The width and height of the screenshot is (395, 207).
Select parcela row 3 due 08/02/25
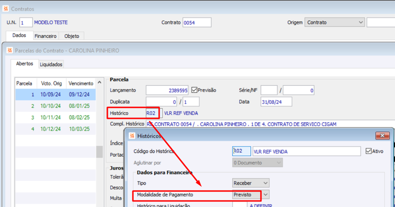(x=55, y=118)
